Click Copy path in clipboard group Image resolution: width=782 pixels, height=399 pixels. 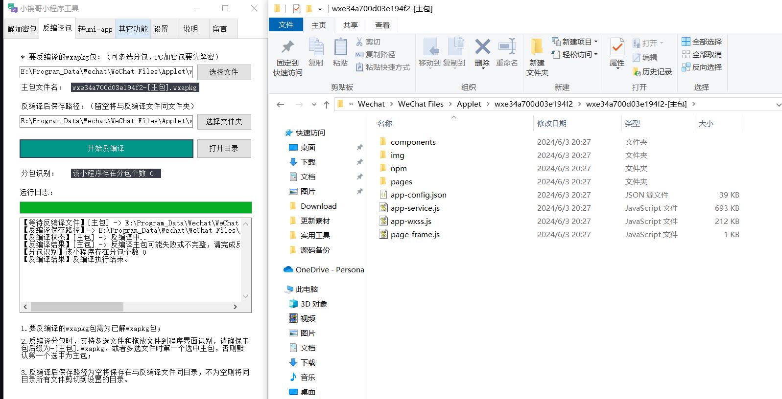(x=375, y=55)
